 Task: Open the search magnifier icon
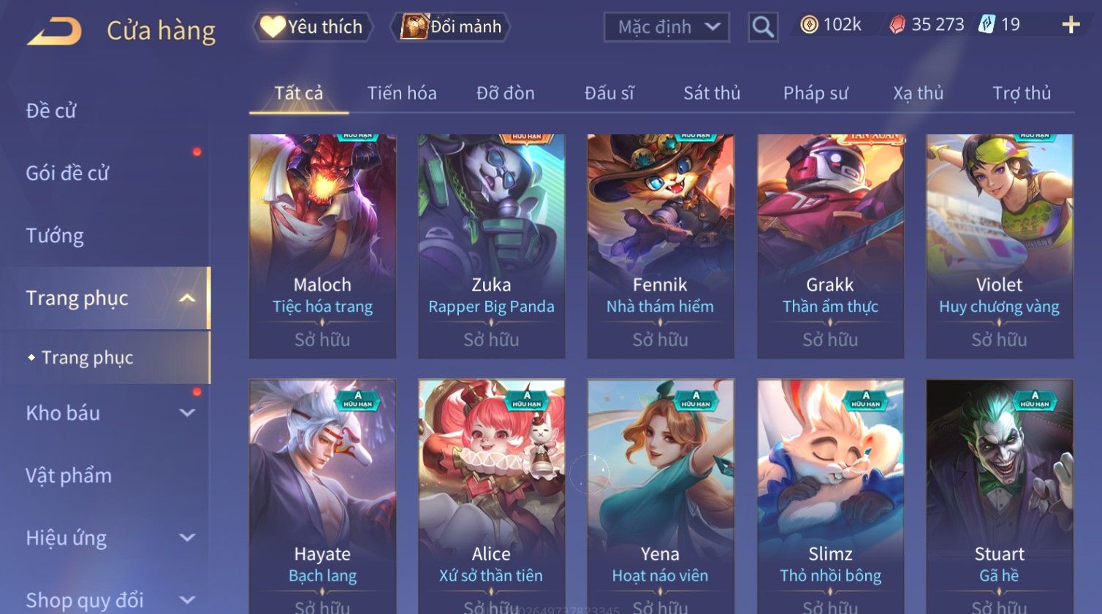(763, 28)
